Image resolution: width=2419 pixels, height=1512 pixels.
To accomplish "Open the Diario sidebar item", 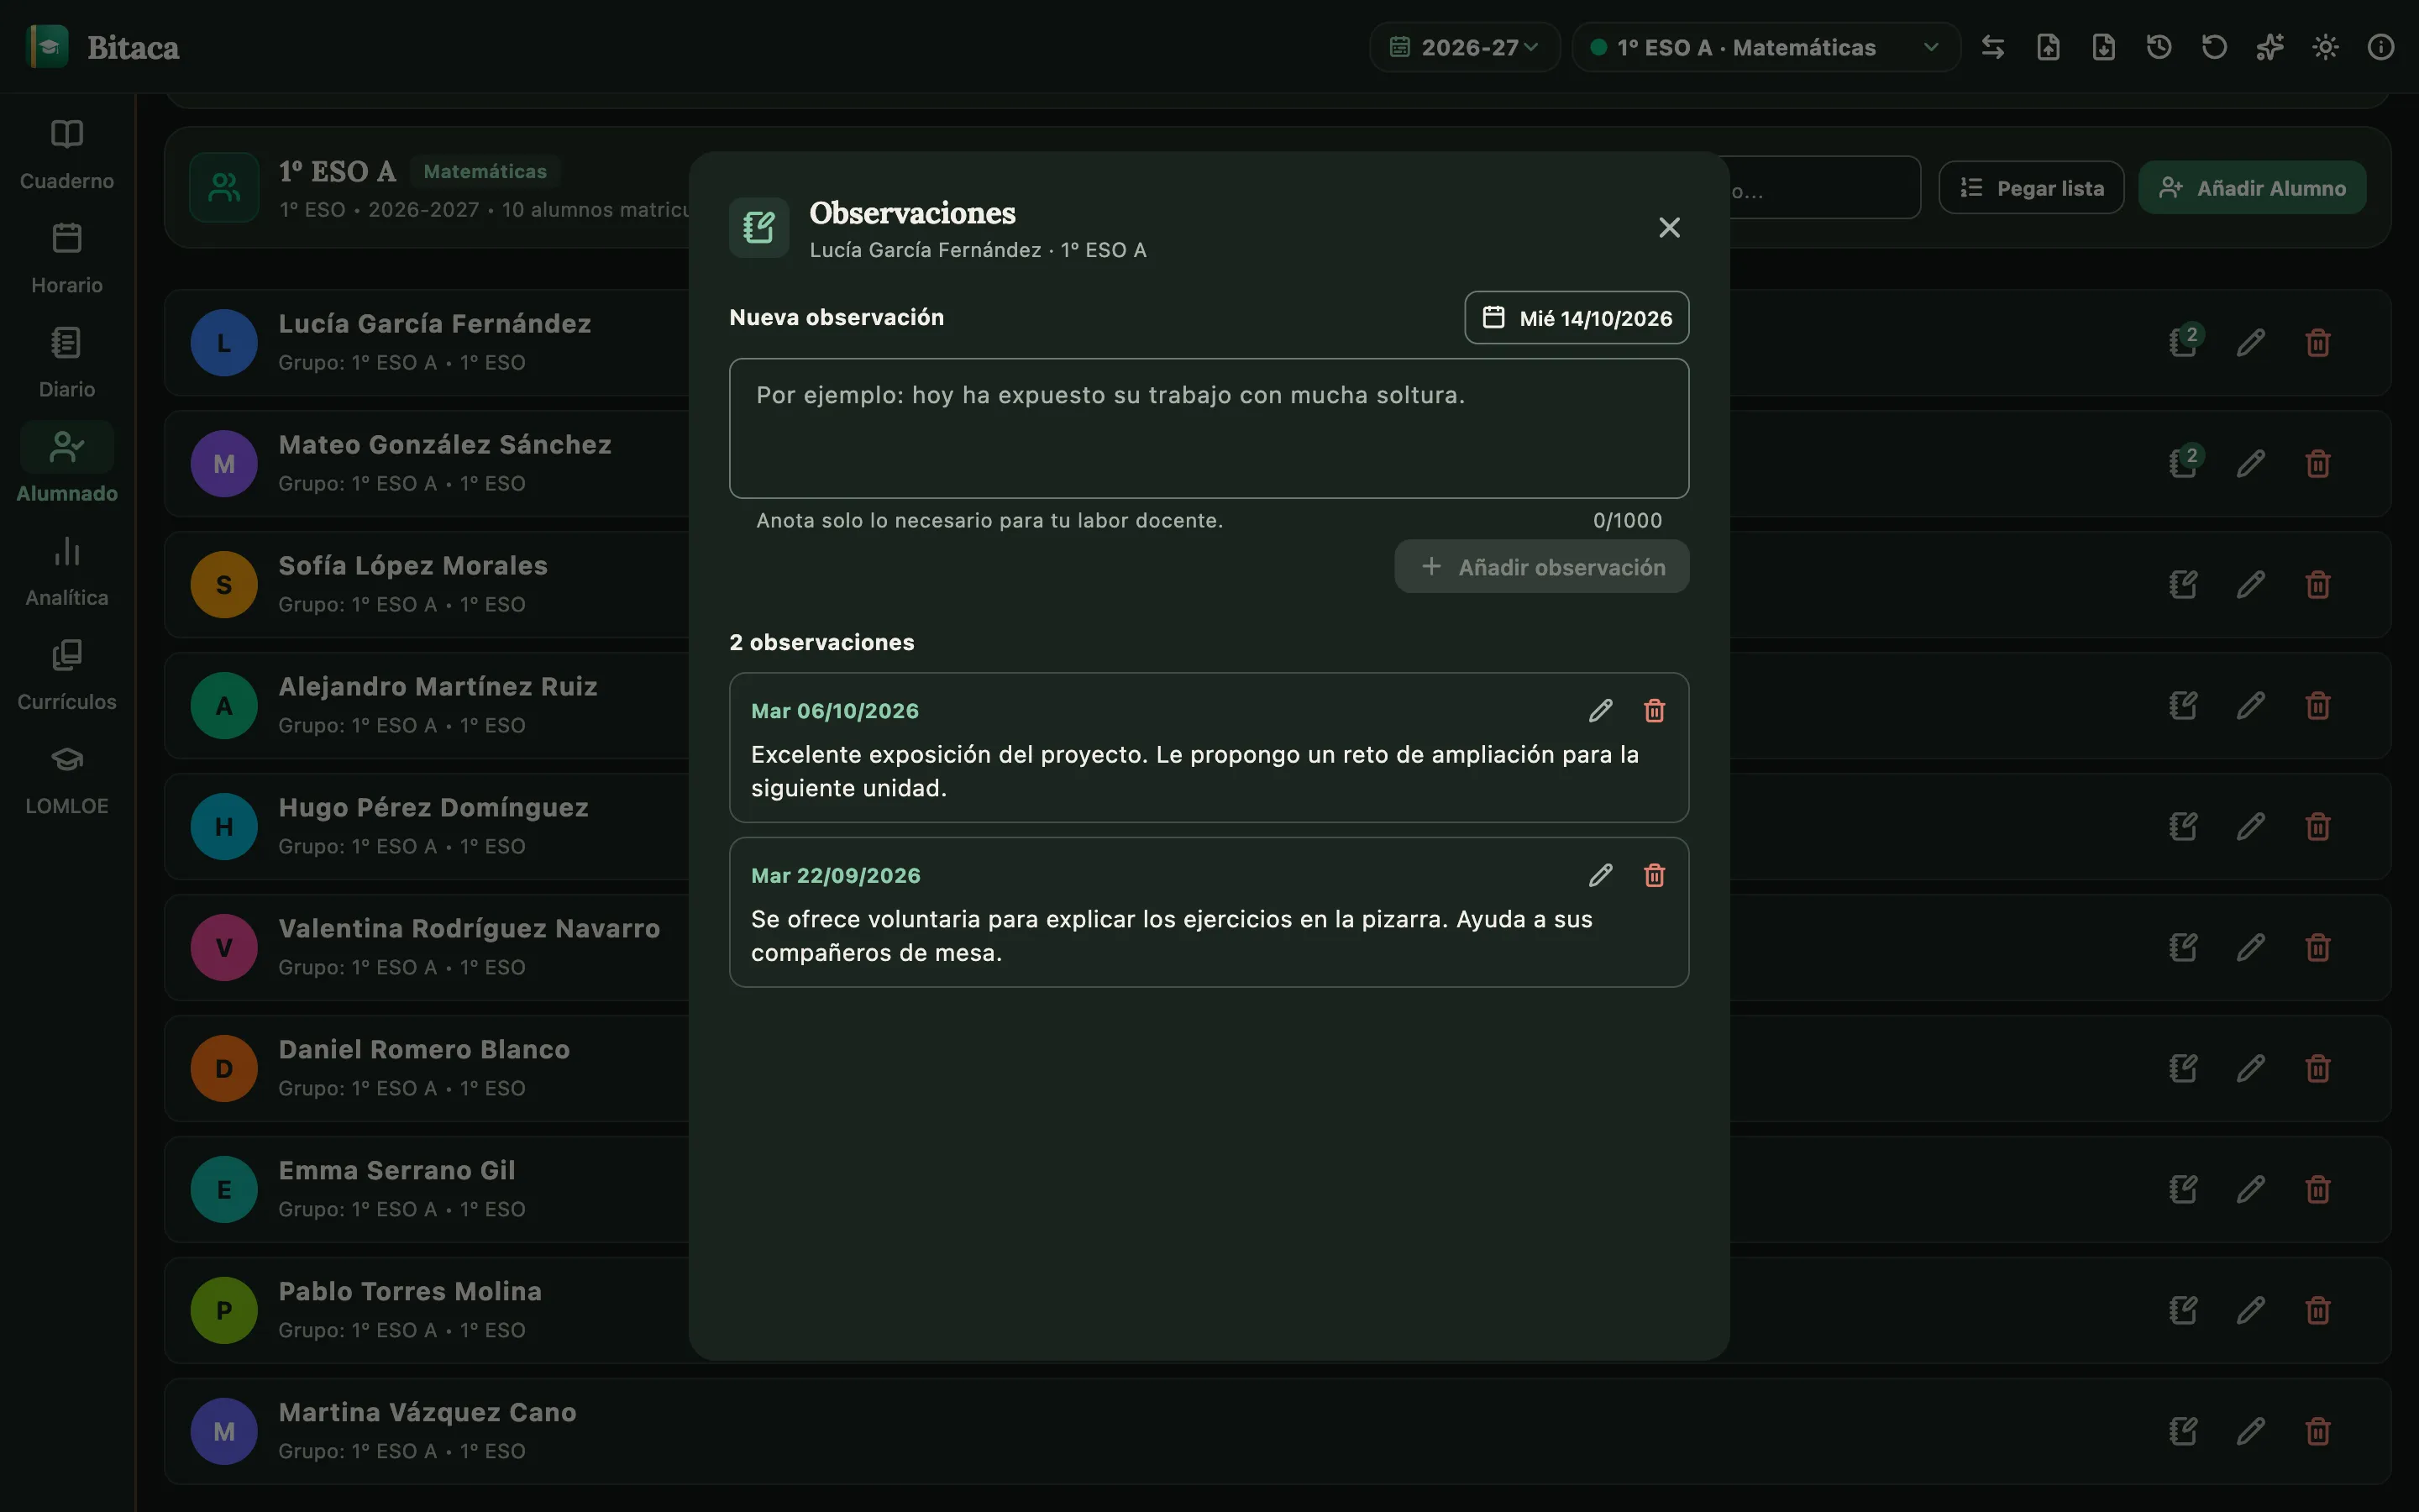I will pos(67,363).
